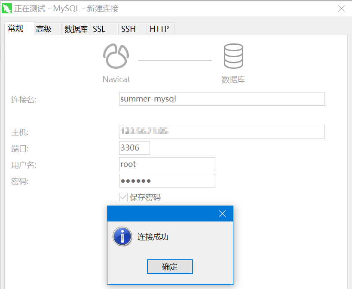Click the 连接名: label
This screenshot has width=352, height=289.
coord(24,99)
